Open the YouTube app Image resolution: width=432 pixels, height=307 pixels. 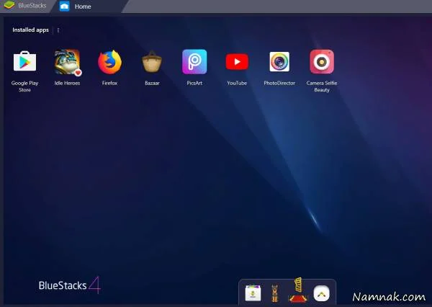pos(237,62)
